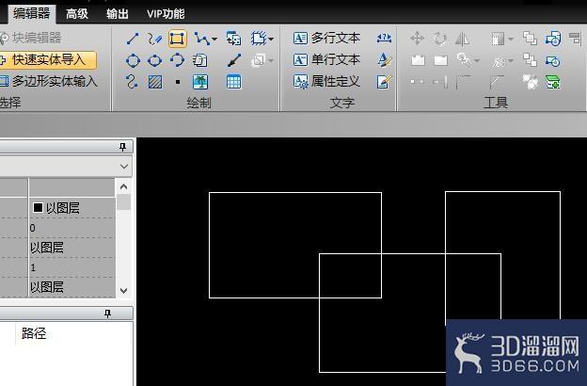Click the attribute definition button 属性定义
587x386 pixels.
point(326,81)
